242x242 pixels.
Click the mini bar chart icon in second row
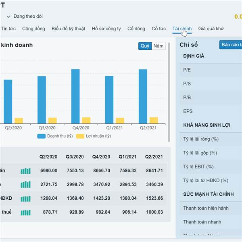pos(25,185)
